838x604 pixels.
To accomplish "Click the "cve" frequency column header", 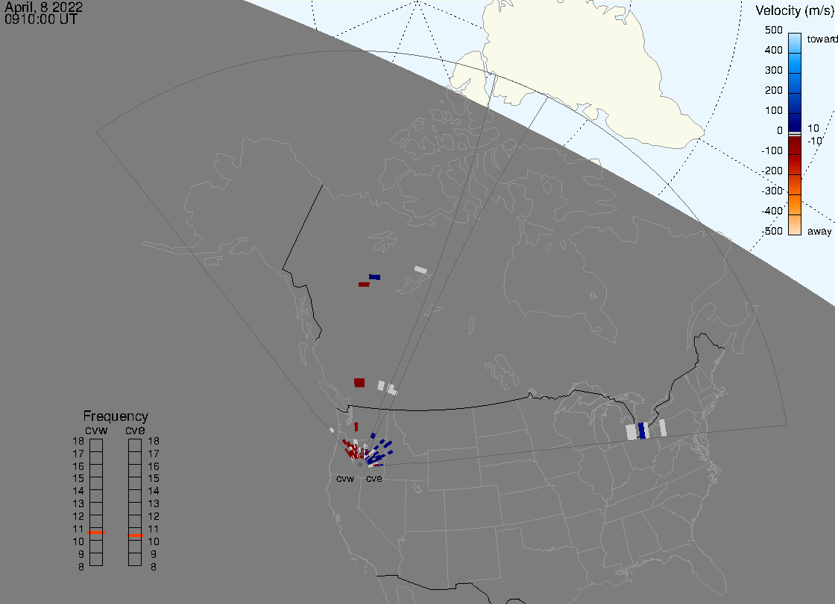I will point(135,430).
